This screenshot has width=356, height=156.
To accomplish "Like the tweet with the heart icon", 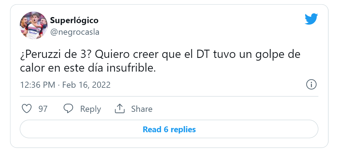I will pos(27,109).
